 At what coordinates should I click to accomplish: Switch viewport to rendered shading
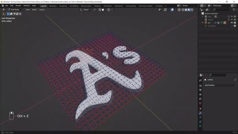(x=192, y=10)
